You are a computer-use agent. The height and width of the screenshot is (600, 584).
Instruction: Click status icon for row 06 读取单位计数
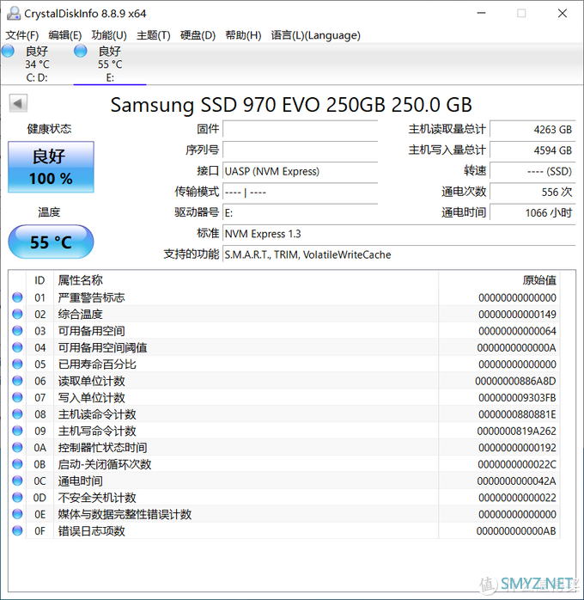click(x=17, y=380)
